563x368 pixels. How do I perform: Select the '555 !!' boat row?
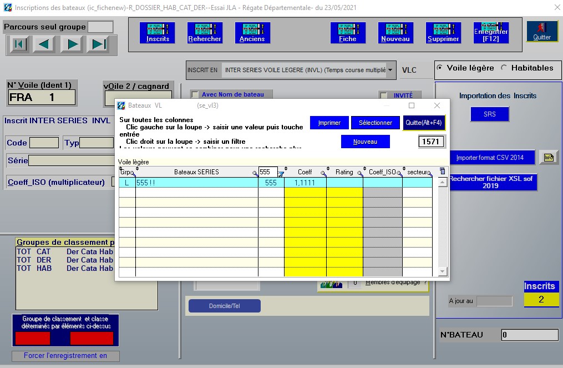[275, 183]
